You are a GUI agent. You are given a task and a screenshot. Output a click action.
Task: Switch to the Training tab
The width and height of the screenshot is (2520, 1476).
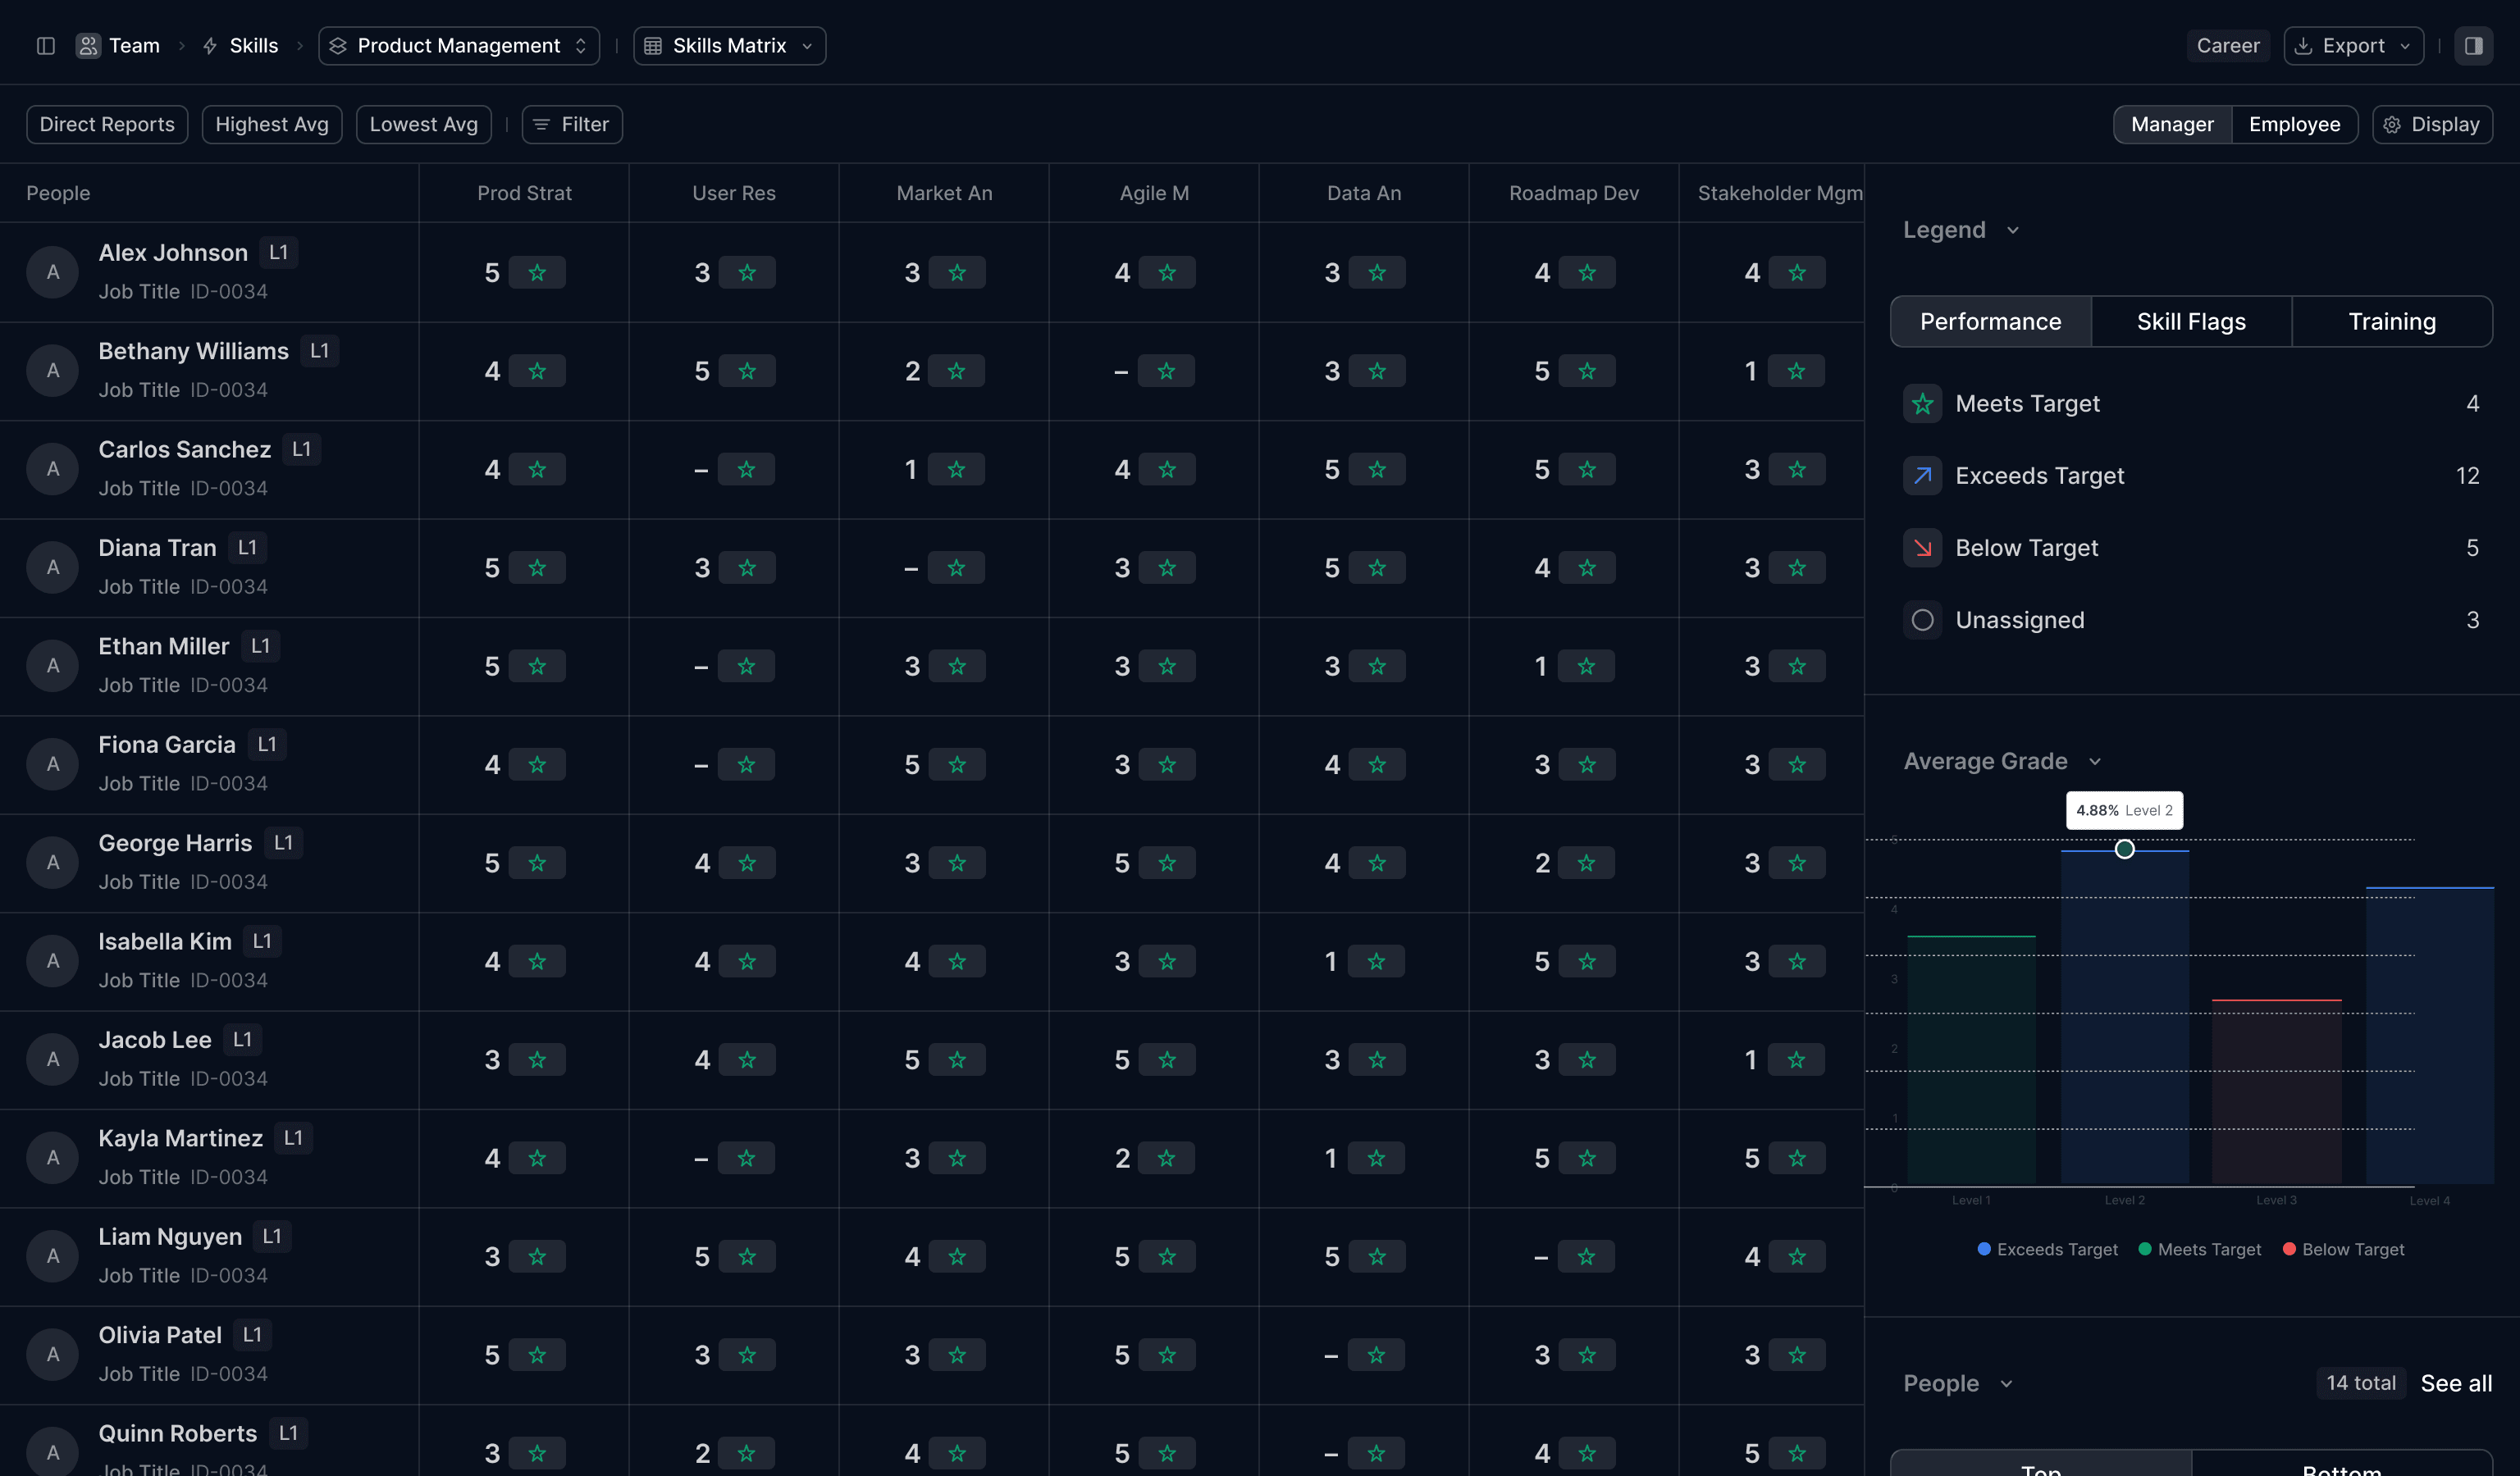tap(2392, 321)
